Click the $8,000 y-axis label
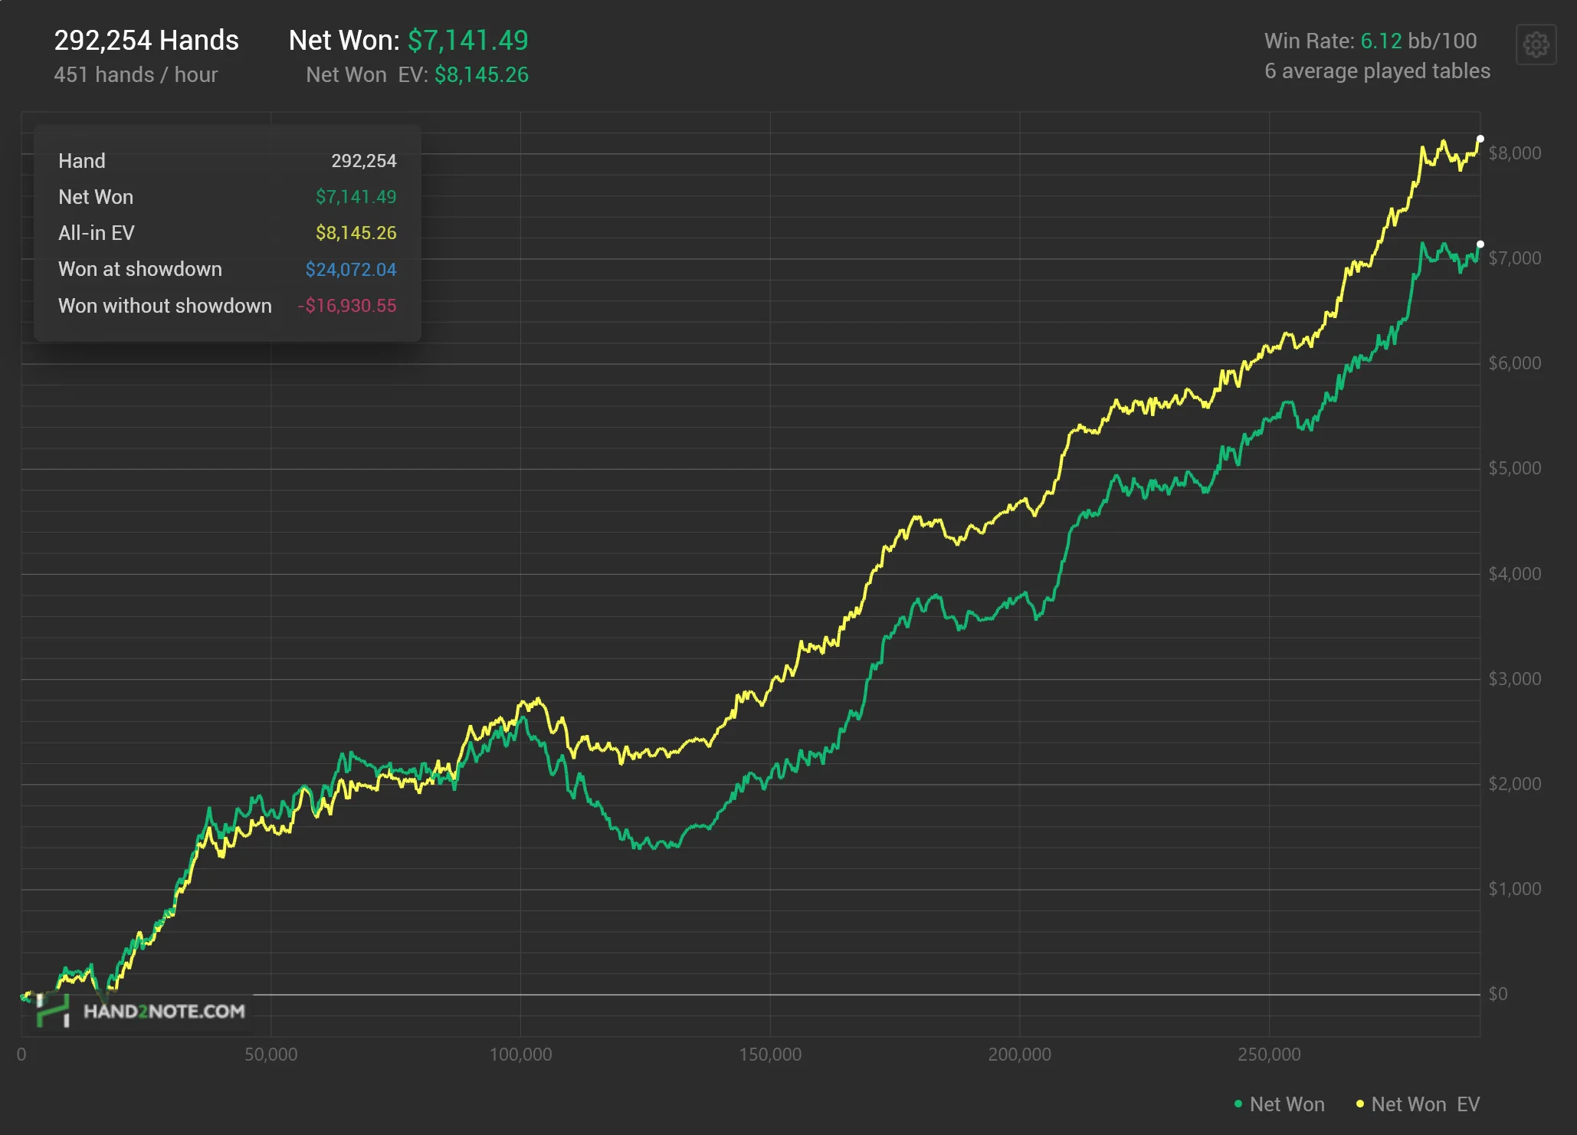Screen dimensions: 1577x1135 pyautogui.click(x=1514, y=153)
